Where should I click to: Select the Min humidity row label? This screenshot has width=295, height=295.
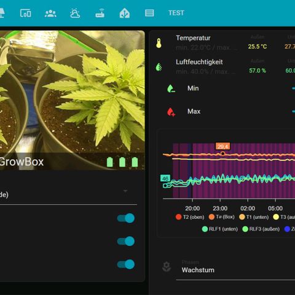tap(193, 88)
